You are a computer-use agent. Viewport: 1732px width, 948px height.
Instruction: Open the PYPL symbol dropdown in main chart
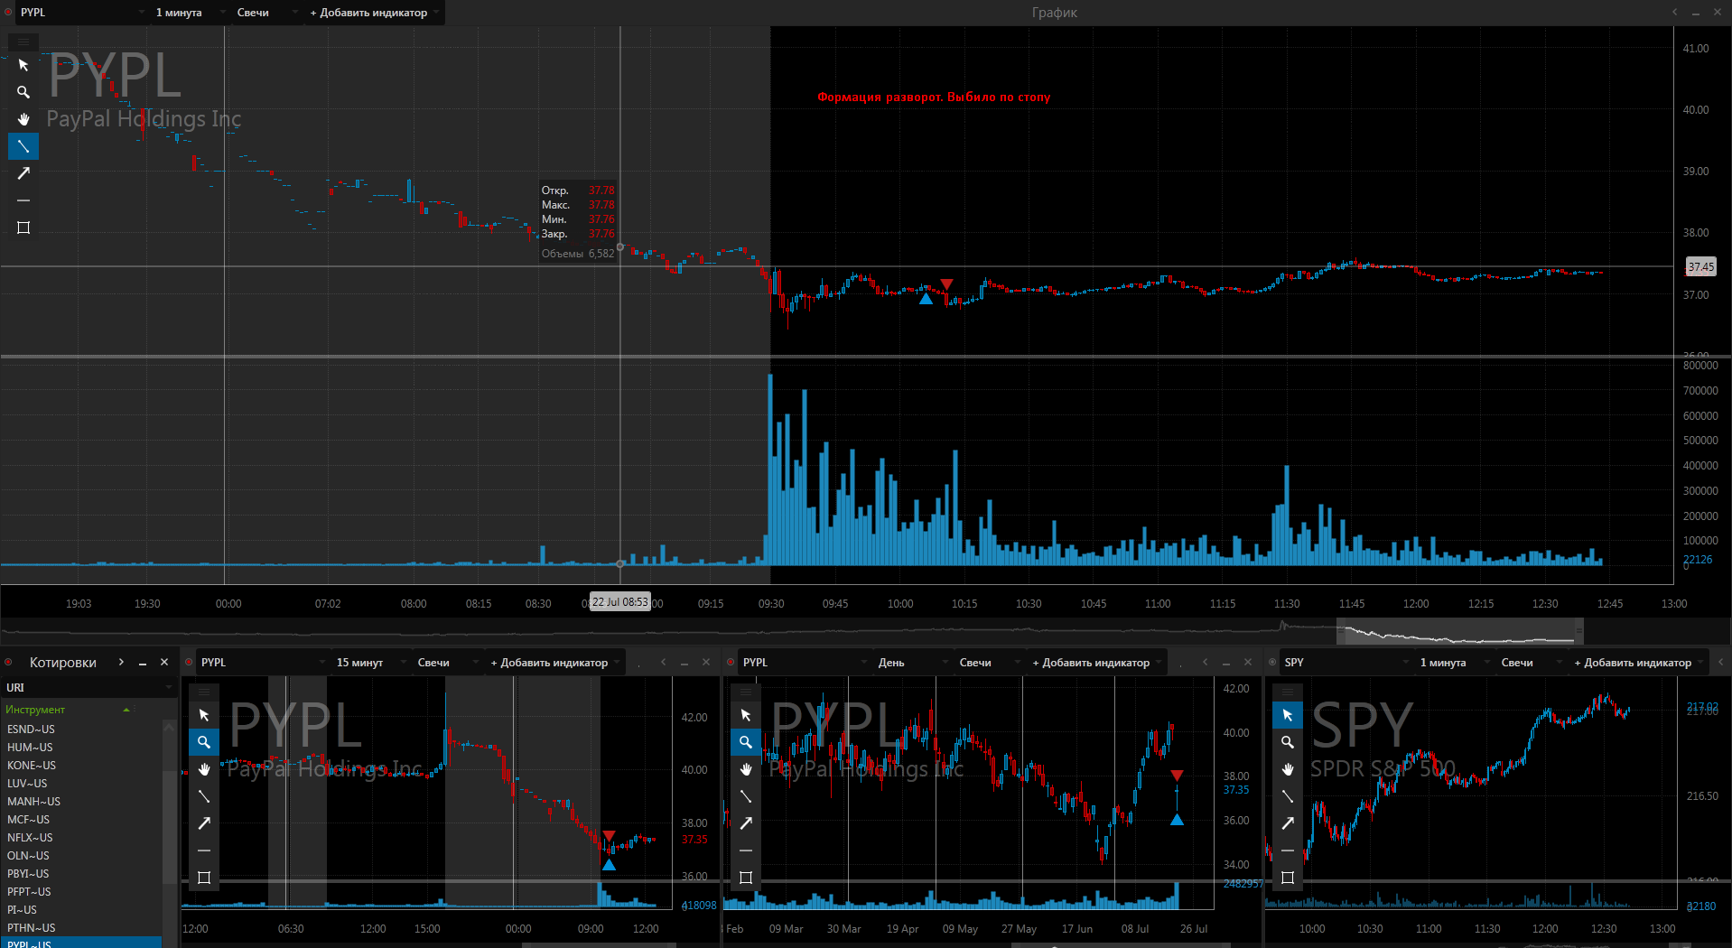point(81,13)
